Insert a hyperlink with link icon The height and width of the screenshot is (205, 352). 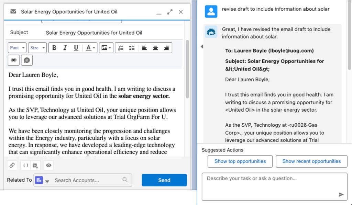click(x=13, y=60)
